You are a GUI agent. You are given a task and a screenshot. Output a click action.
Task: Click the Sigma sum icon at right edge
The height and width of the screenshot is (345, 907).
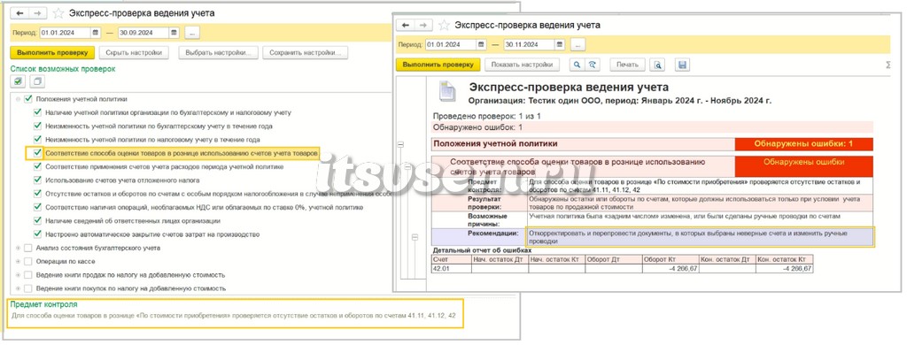(888, 65)
